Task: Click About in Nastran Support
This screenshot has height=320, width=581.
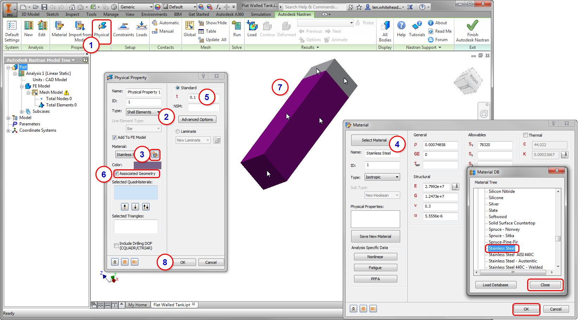Action: (x=437, y=23)
